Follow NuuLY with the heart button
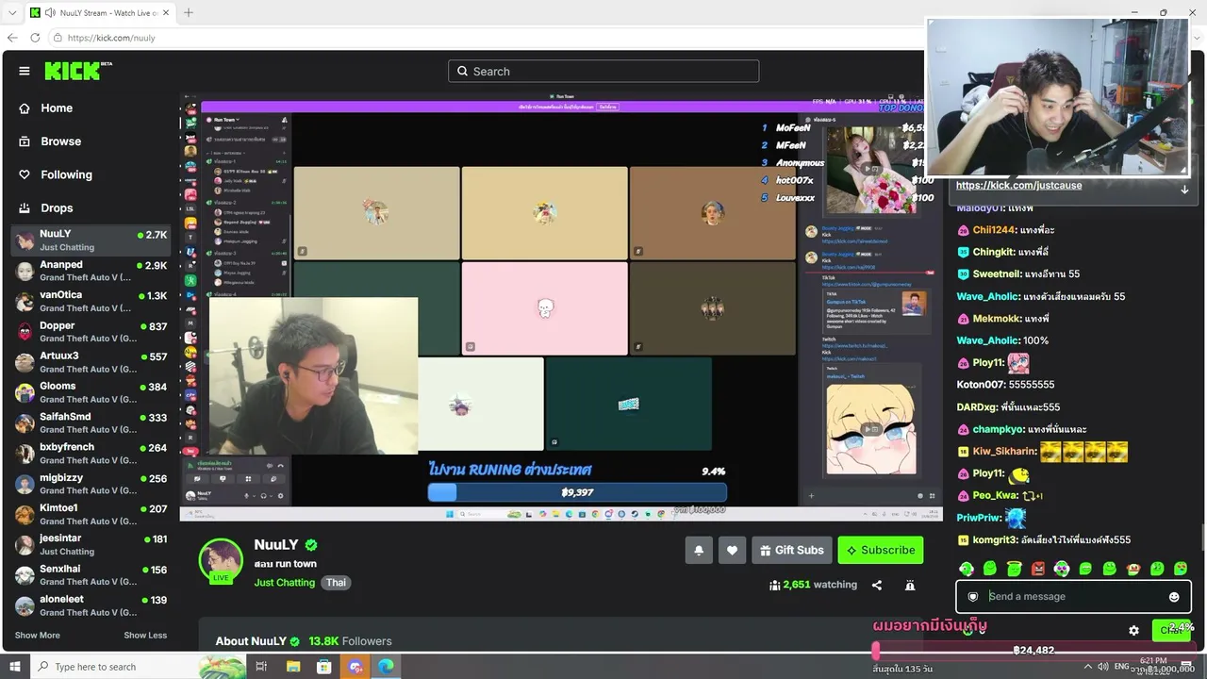1207x679 pixels. pyautogui.click(x=732, y=550)
